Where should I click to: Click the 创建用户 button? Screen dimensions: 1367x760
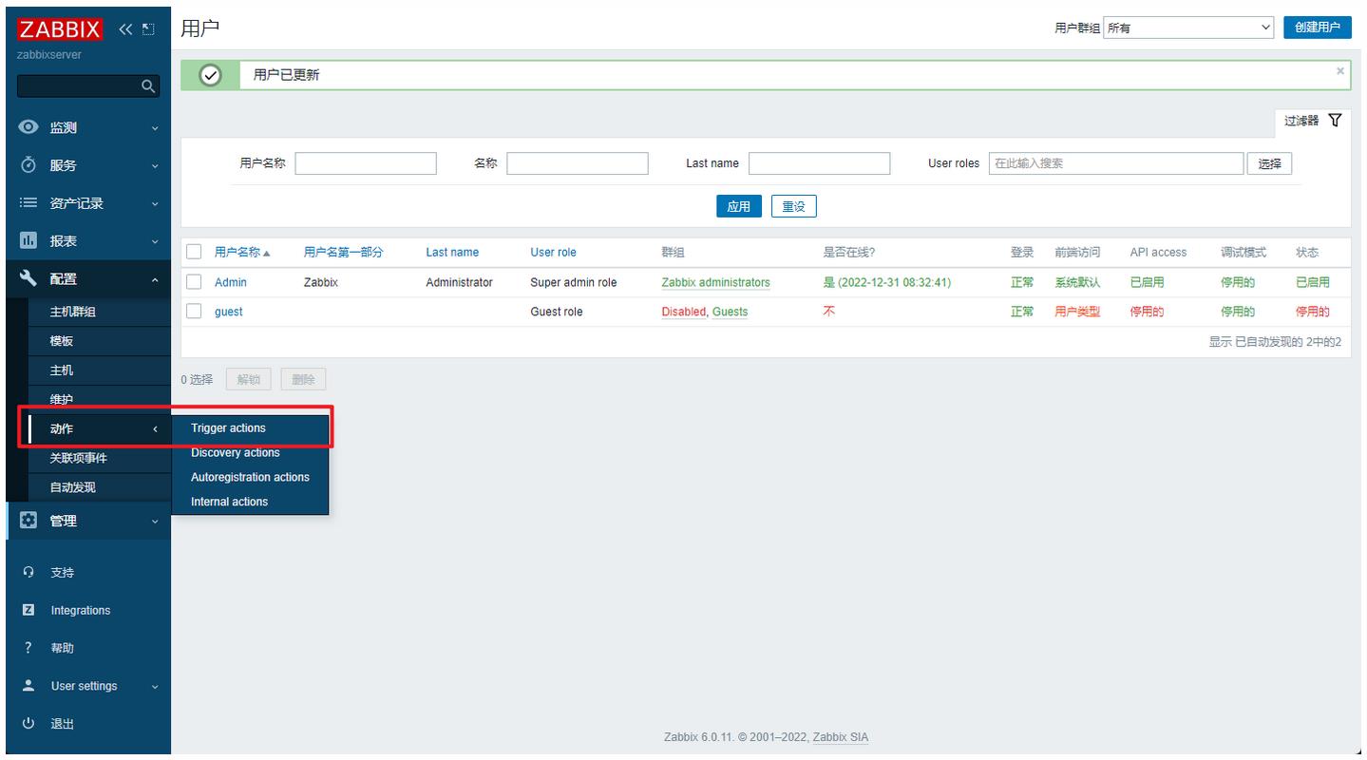click(1318, 28)
